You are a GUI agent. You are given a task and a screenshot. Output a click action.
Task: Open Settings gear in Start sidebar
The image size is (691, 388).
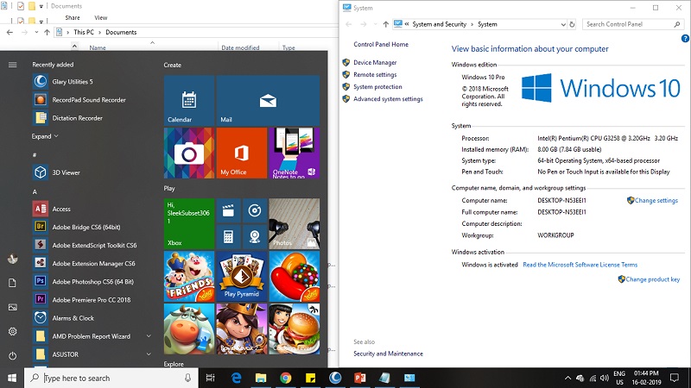[12, 331]
